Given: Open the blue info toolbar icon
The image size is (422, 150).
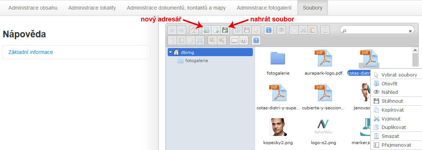Looking at the screenshot, I should pos(269,30).
